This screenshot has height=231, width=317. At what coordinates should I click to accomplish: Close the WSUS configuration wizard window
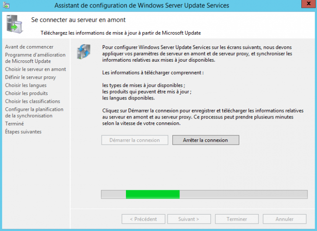(x=308, y=3)
